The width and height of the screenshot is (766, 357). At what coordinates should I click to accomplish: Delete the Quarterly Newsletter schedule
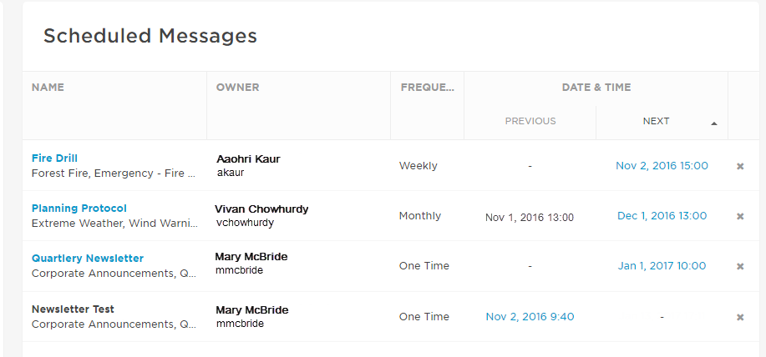740,267
